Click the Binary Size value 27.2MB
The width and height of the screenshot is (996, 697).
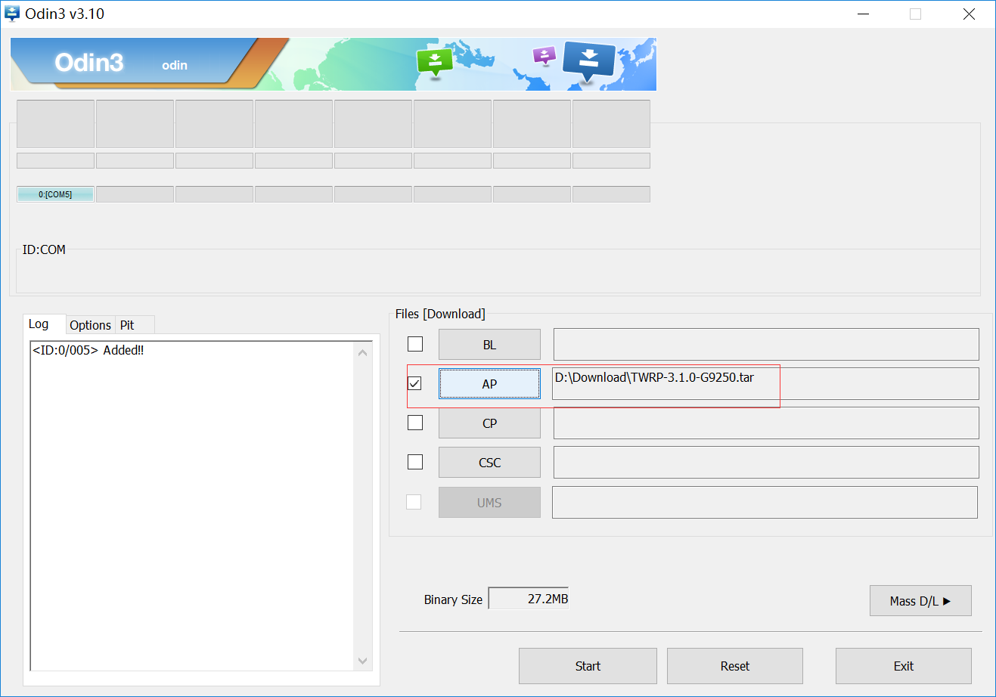(529, 598)
